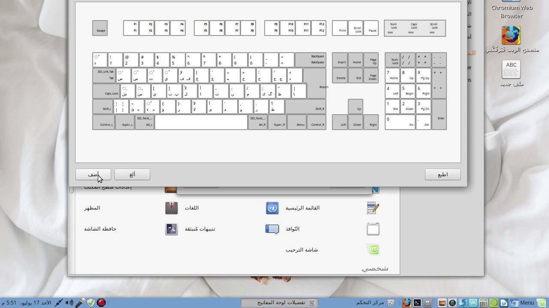
Task: Click the Menu key in layout preview
Action: coord(298,122)
